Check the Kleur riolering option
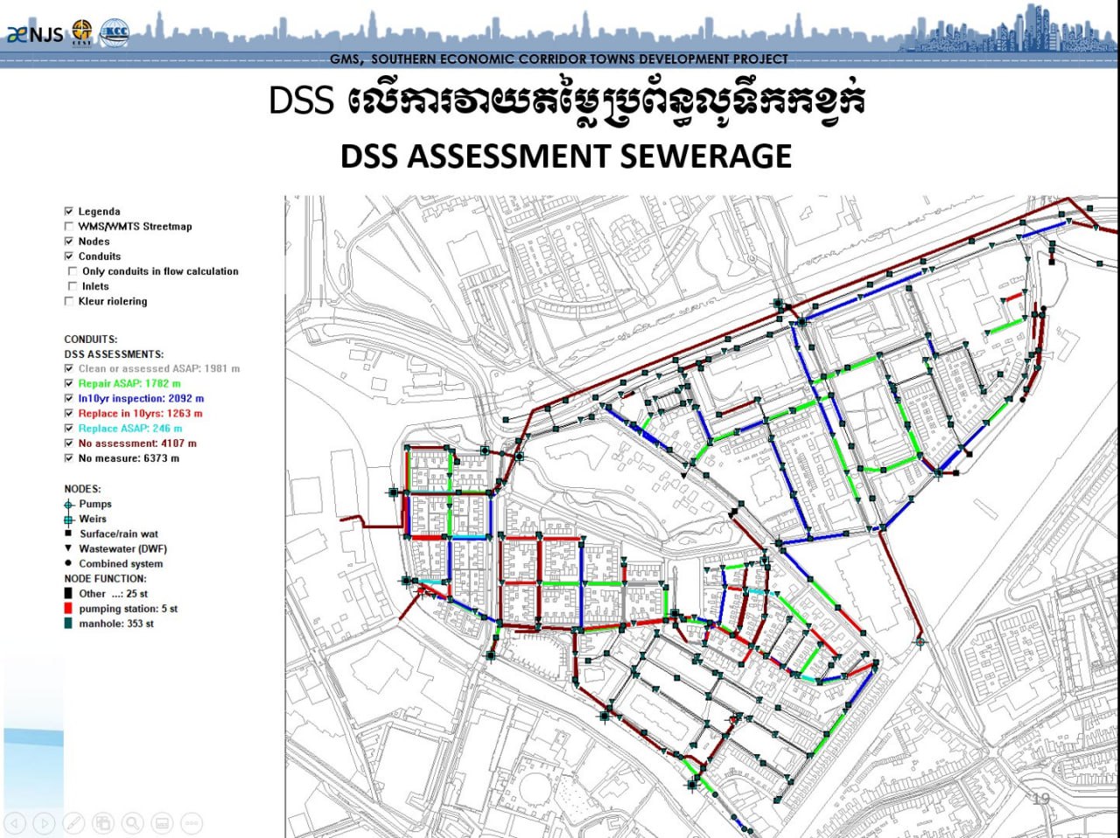Image resolution: width=1120 pixels, height=838 pixels. pyautogui.click(x=69, y=301)
